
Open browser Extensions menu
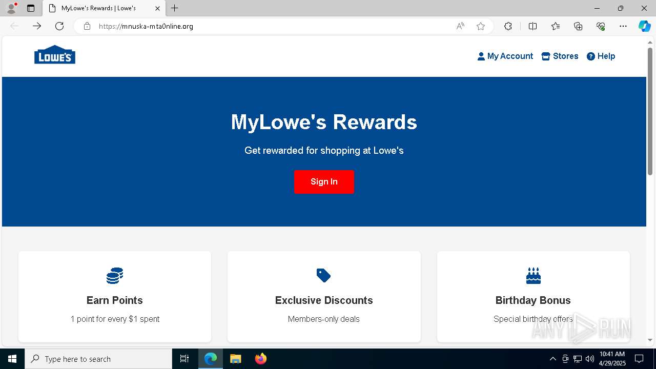(x=508, y=26)
